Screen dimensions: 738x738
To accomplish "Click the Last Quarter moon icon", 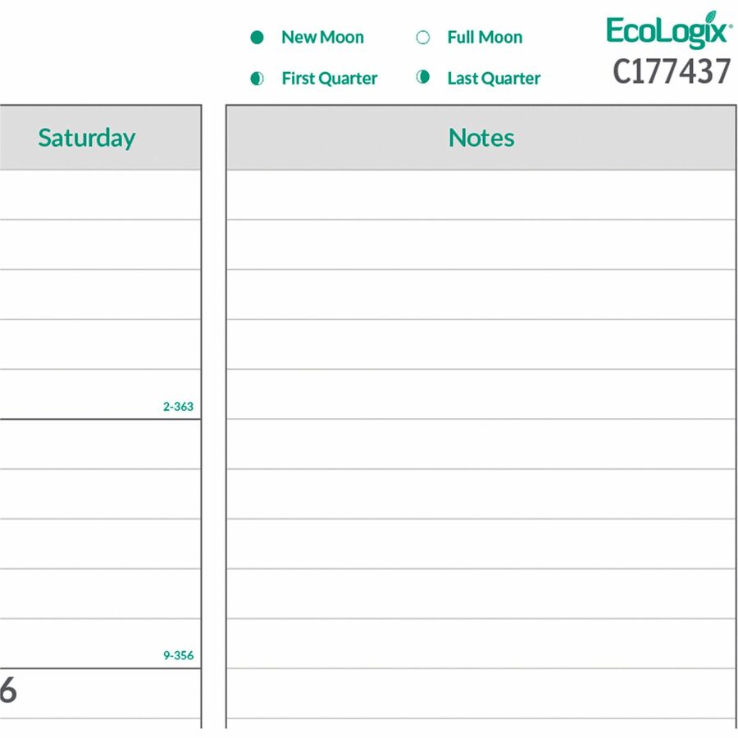I will pyautogui.click(x=422, y=77).
